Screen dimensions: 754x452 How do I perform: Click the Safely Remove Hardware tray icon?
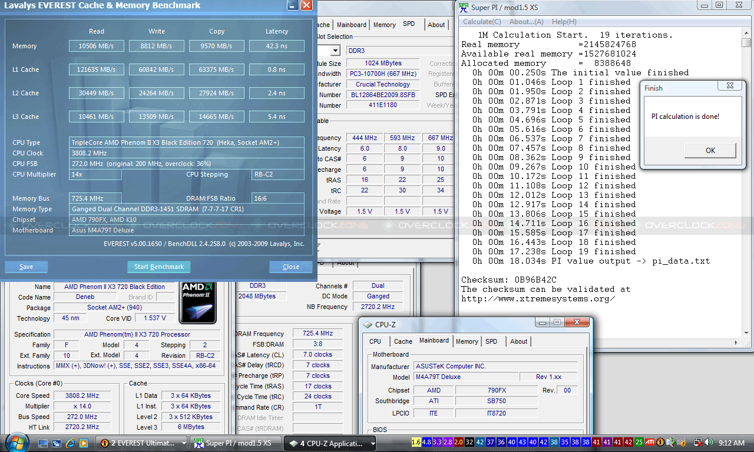click(x=670, y=442)
